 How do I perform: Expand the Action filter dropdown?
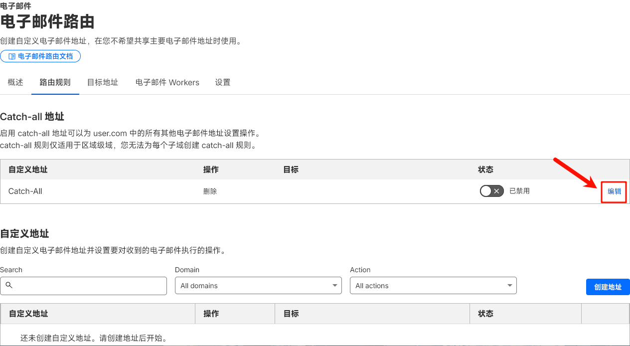(x=433, y=286)
